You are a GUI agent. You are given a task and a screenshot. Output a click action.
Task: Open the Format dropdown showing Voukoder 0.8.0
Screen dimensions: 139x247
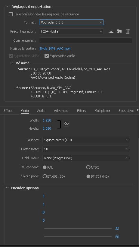click(71, 22)
